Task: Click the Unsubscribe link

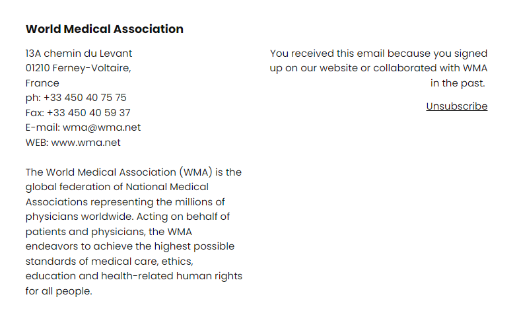Action: [456, 106]
